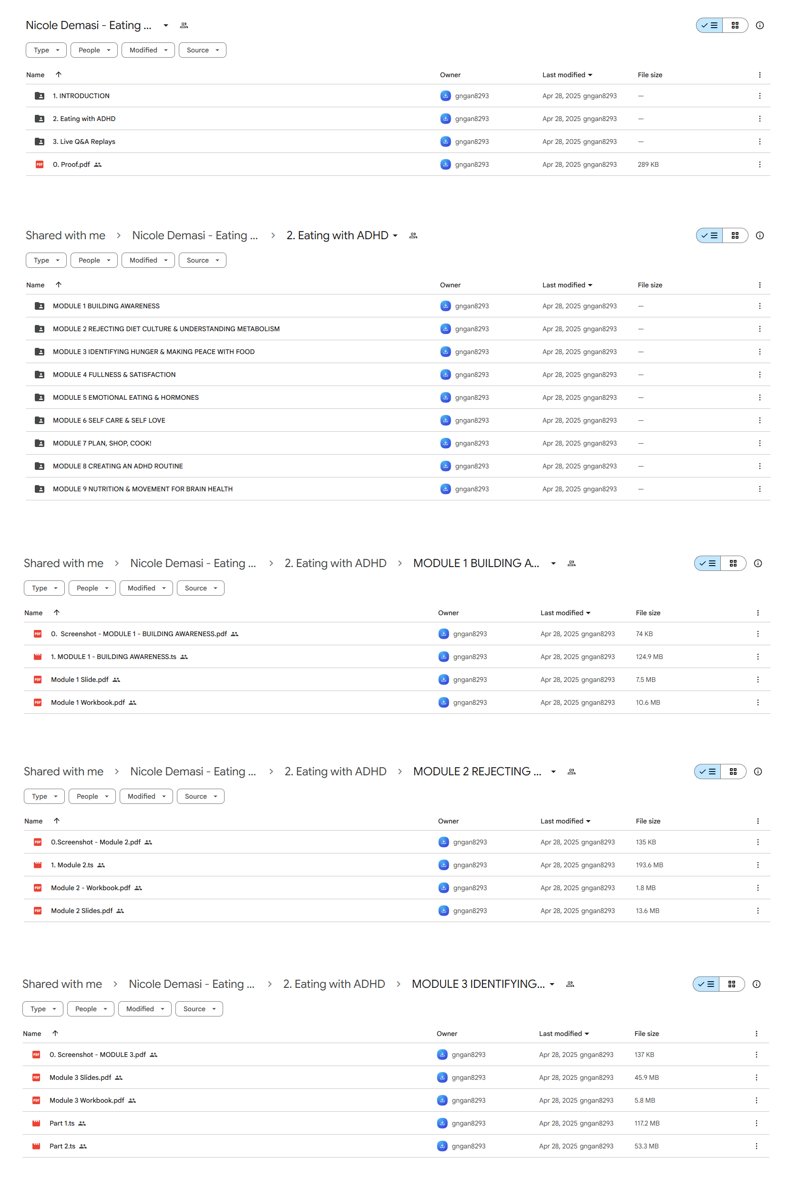Screen dimensions: 799x1178
Task: Select list layout in MODULE 1 BUILDING A... header
Action: pyautogui.click(x=707, y=563)
